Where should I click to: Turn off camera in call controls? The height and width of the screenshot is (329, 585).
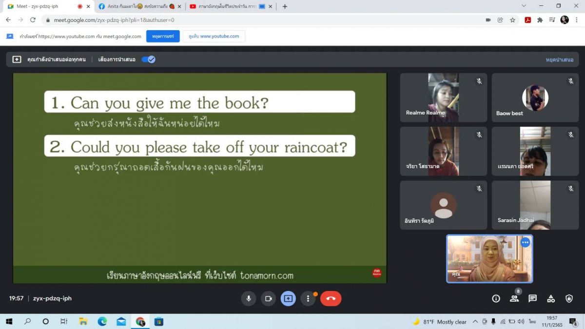[x=268, y=298]
